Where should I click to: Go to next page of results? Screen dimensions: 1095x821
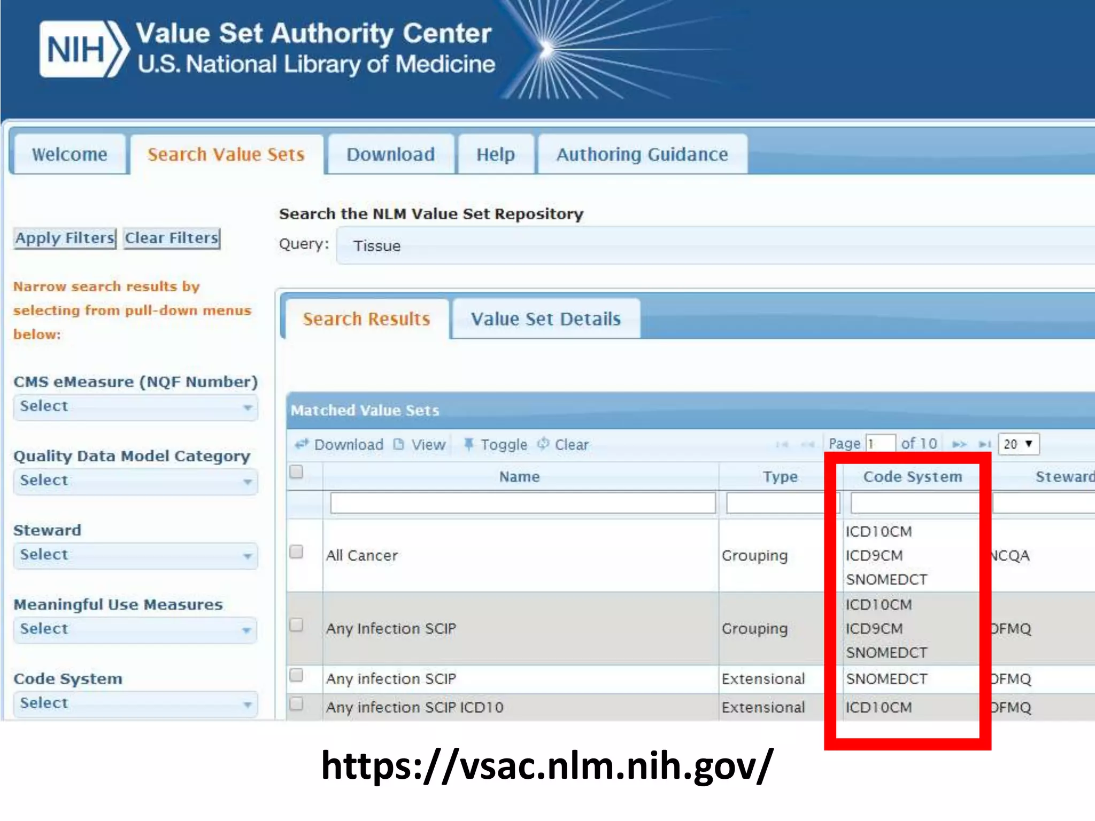960,444
